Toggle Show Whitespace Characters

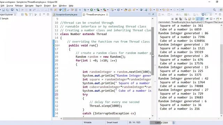click(80, 10)
